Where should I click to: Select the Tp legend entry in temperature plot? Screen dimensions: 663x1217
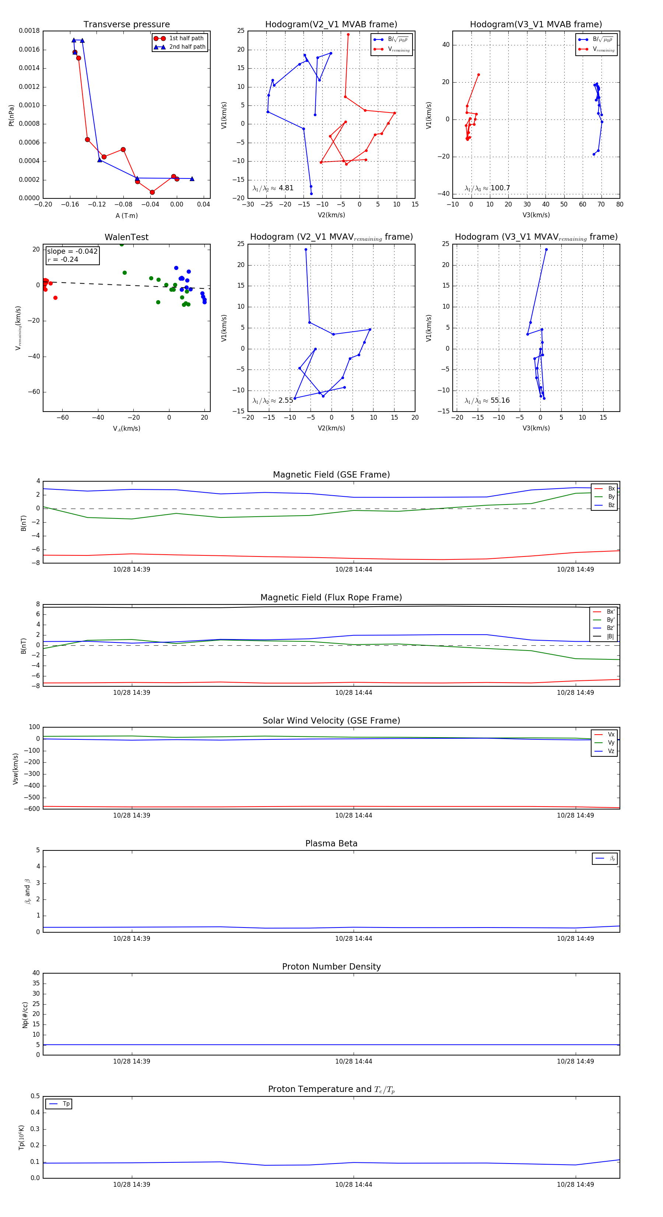[x=59, y=1104]
